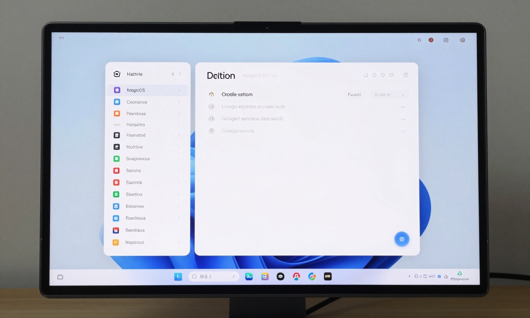Screen dimensions: 530x318
Task: Click the blue Staninous sidebar icon
Action: tap(117, 218)
